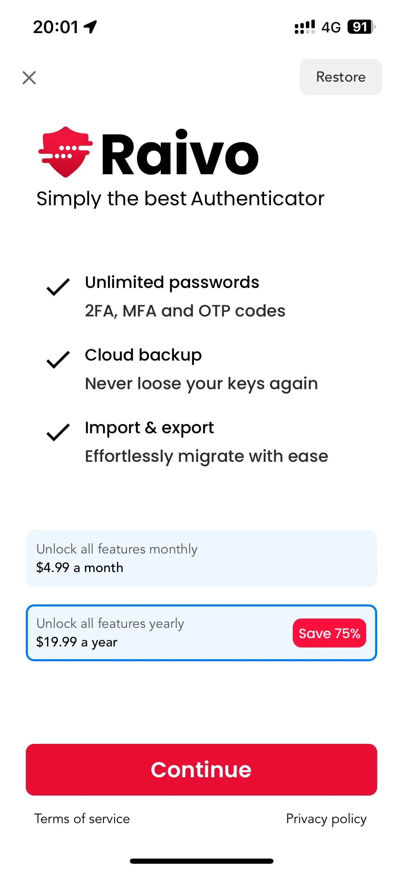Select the $19.99 yearly plan option
403x872 pixels.
coord(158,633)
